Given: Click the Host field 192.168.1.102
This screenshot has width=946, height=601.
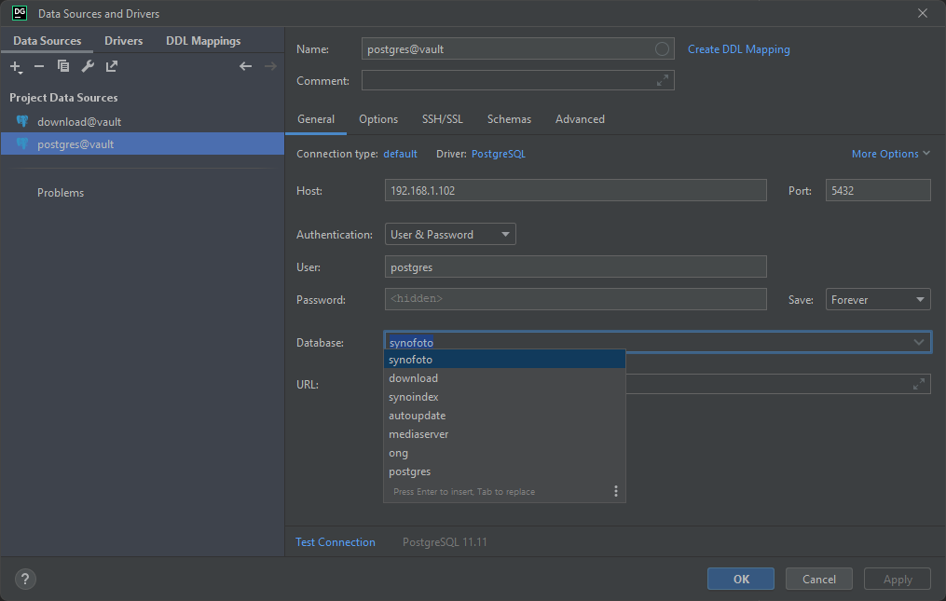Looking at the screenshot, I should click(x=576, y=190).
